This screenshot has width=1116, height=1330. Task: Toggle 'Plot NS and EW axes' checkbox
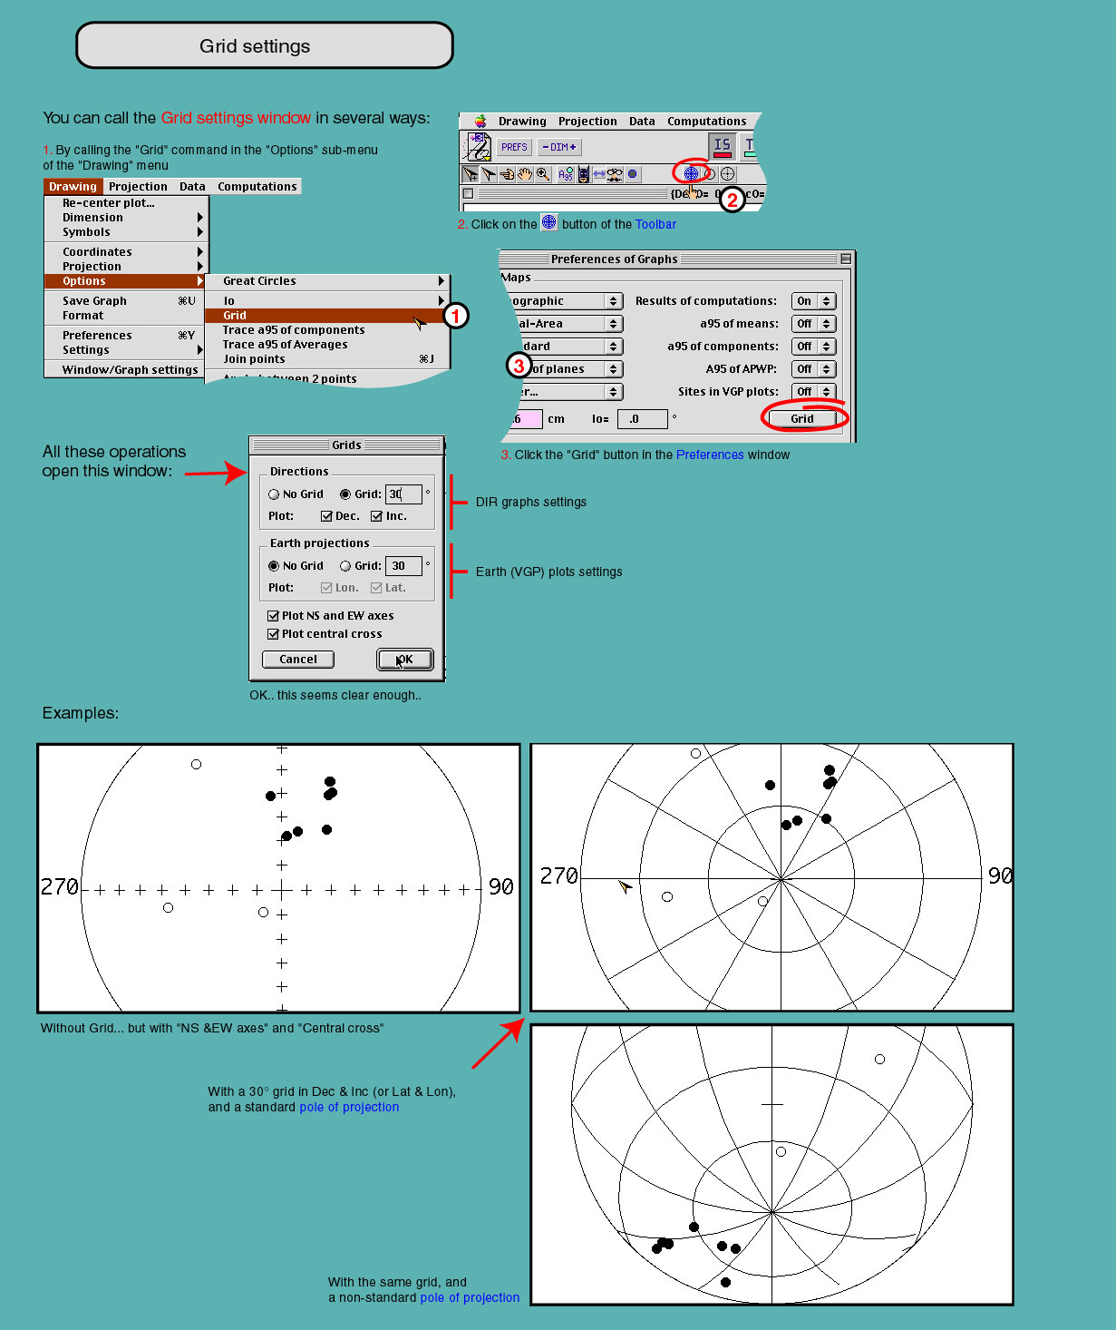point(273,616)
